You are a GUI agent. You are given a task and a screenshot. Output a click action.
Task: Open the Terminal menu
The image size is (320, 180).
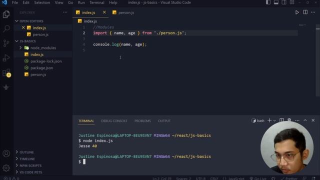coord(97,2)
